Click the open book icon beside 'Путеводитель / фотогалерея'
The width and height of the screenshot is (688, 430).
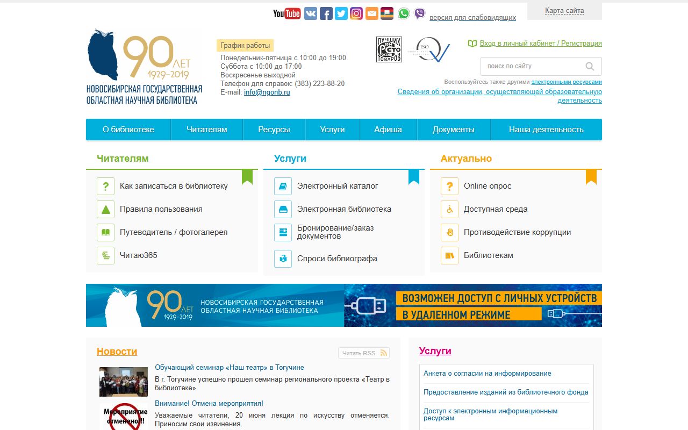(106, 232)
